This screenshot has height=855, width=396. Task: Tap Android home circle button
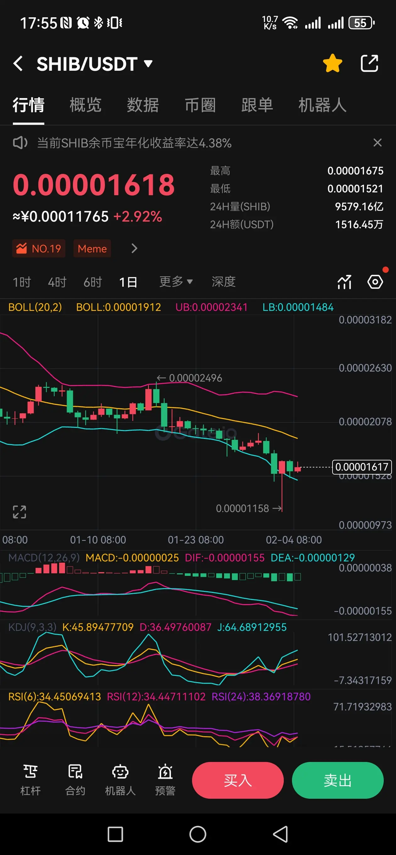coord(198,834)
